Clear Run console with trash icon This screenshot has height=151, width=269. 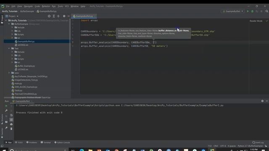pos(11,129)
